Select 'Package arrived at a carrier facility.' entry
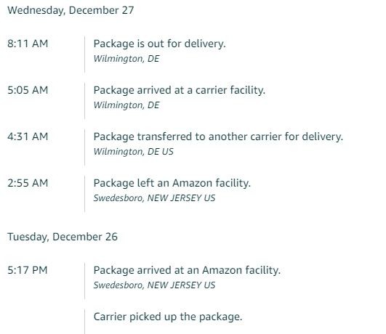This screenshot has height=334, width=386. point(180,90)
